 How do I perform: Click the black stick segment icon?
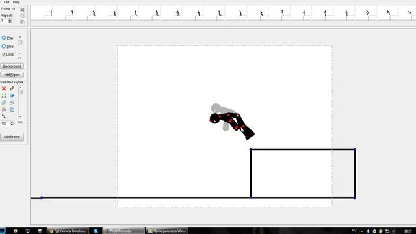(x=4, y=116)
